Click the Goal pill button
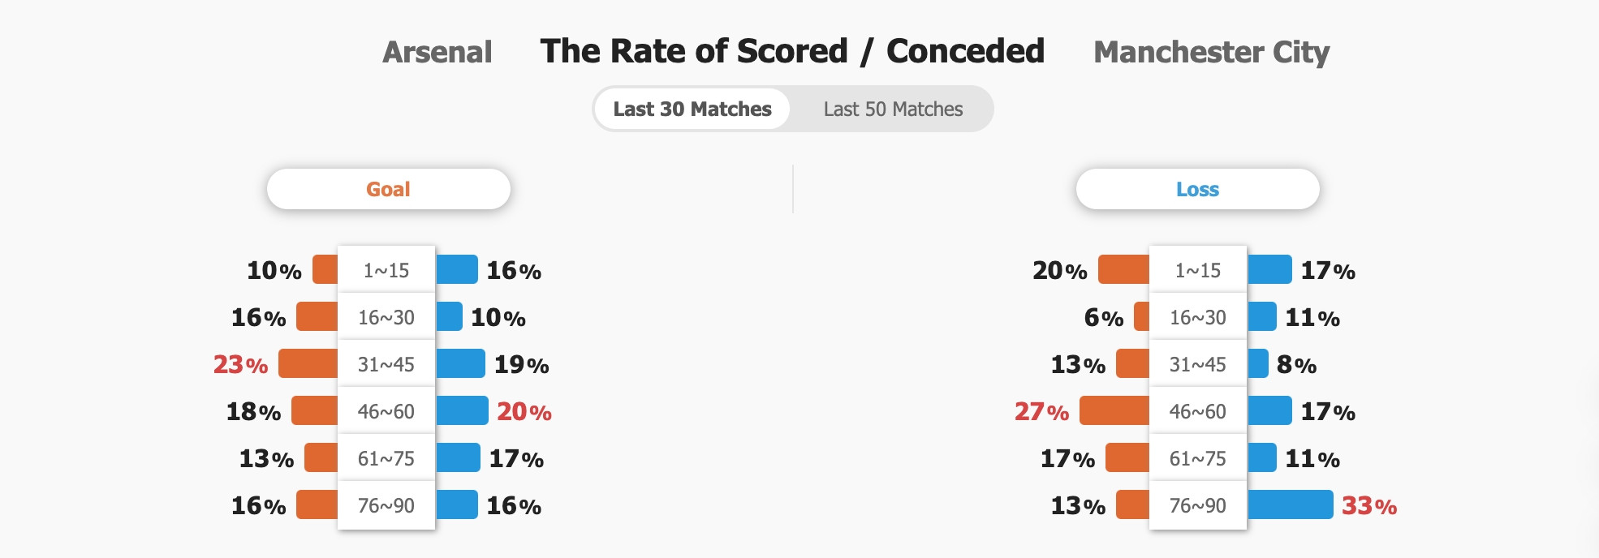Screen dimensions: 1599x558 [x=389, y=189]
